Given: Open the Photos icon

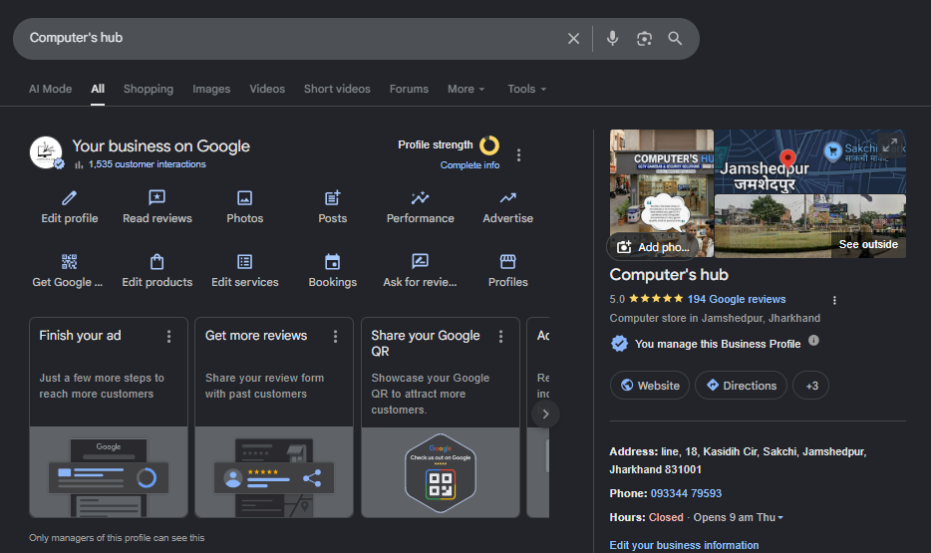Looking at the screenshot, I should pyautogui.click(x=244, y=197).
